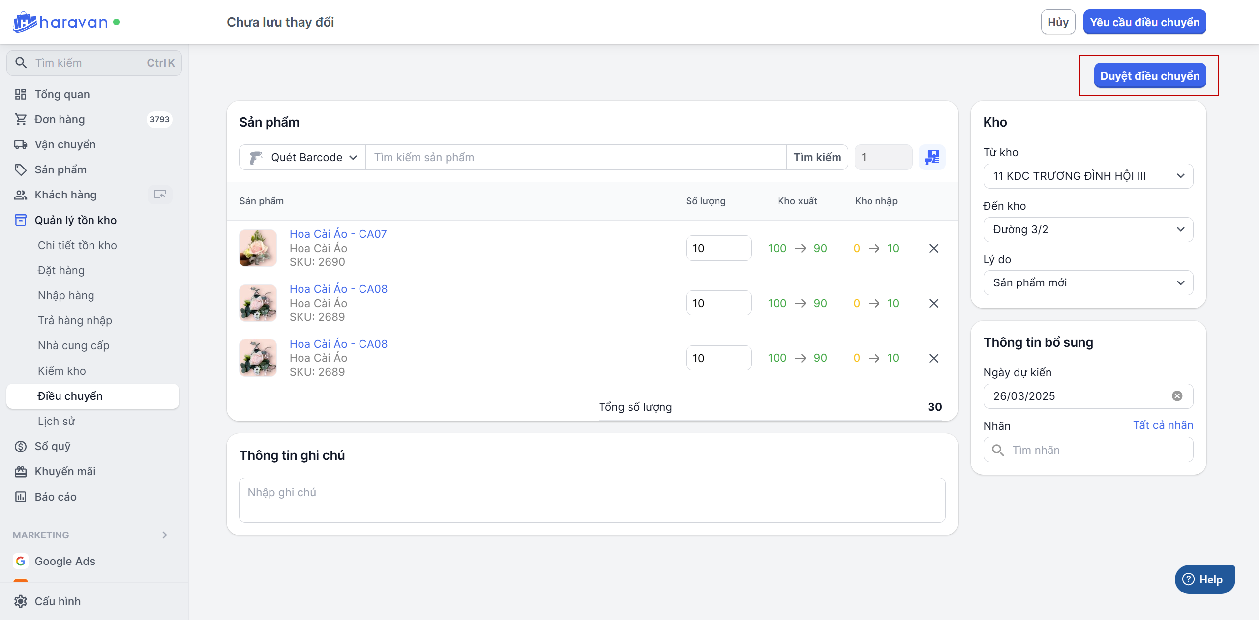The image size is (1259, 620).
Task: Open Đến kho destination dropdown
Action: [1088, 229]
